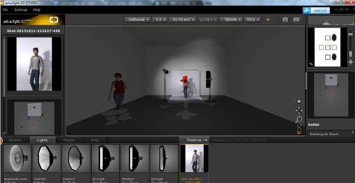355x183 pixels.
Task: Choose Rectangular Room from the Setlist
Action: [x=330, y=134]
